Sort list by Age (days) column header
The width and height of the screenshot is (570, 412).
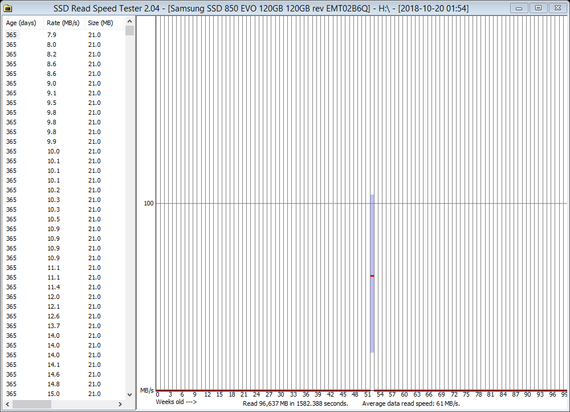coord(23,23)
